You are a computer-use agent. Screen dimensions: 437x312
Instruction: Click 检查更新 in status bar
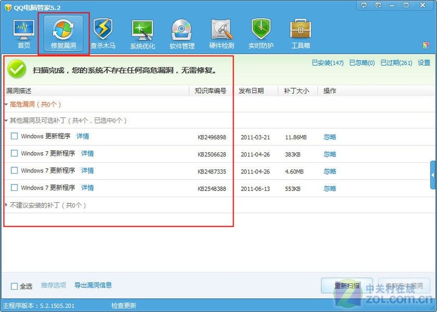[124, 305]
